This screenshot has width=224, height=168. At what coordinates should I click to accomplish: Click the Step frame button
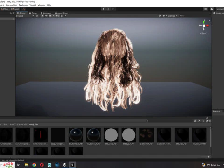(x=113, y=9)
